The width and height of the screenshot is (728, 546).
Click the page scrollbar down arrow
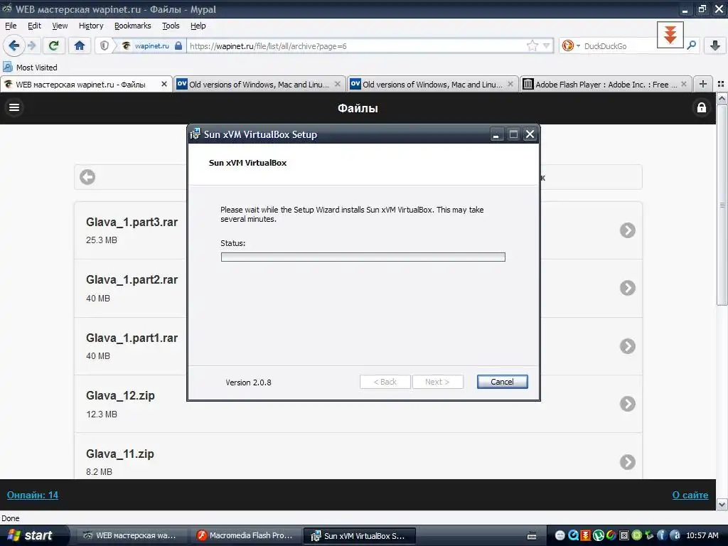tap(722, 504)
